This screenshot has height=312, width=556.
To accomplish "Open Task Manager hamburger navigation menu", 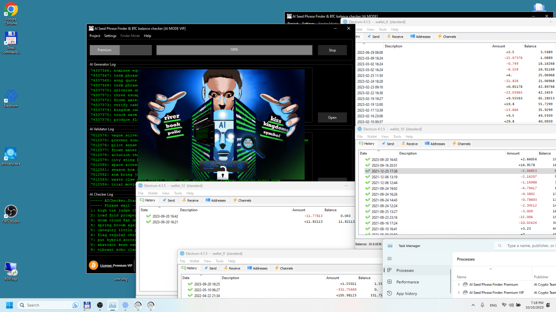I will tap(389, 259).
